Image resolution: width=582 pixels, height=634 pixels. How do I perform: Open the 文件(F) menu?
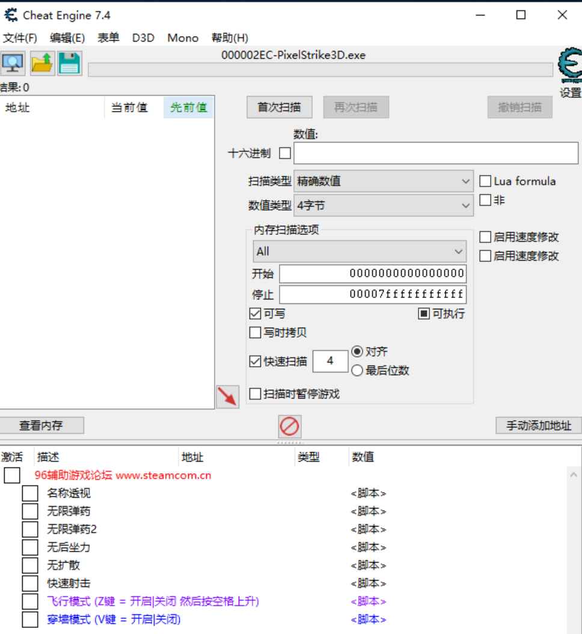point(20,38)
